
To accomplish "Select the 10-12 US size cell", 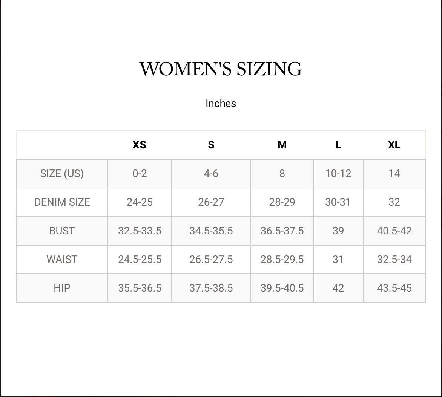I will click(x=338, y=174).
